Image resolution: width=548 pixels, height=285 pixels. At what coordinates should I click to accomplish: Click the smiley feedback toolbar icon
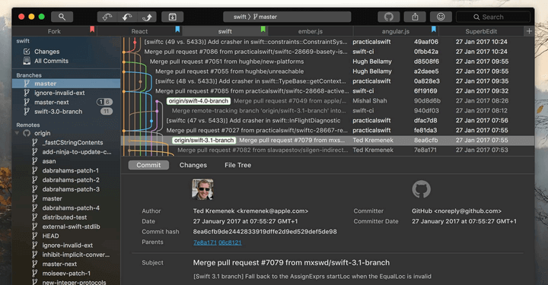pyautogui.click(x=441, y=17)
